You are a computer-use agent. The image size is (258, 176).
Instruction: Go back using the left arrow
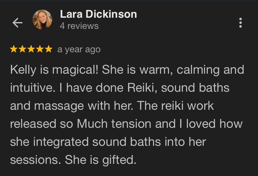(x=17, y=23)
